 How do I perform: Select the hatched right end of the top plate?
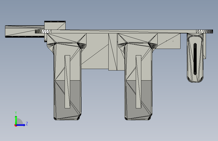(x=204, y=32)
